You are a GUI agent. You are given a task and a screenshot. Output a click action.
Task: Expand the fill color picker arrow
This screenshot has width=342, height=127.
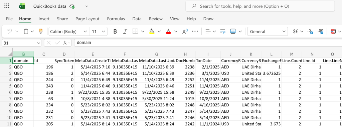click(159, 32)
